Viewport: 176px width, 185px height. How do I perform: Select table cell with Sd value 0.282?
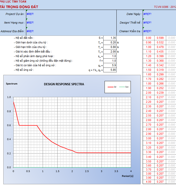tap(160, 79)
